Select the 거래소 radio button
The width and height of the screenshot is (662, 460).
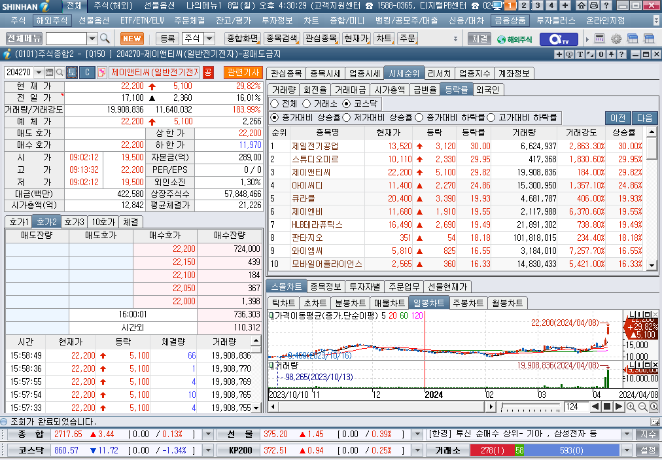point(307,103)
